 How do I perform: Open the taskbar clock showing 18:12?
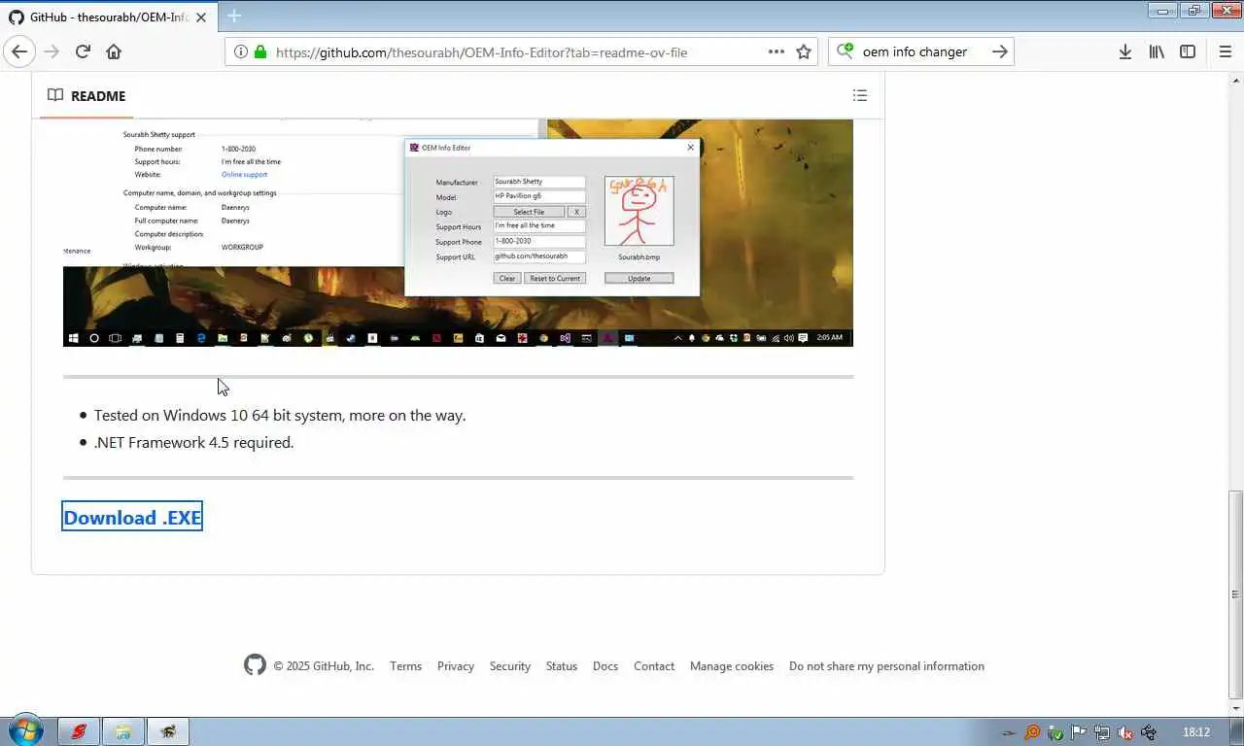click(x=1196, y=732)
